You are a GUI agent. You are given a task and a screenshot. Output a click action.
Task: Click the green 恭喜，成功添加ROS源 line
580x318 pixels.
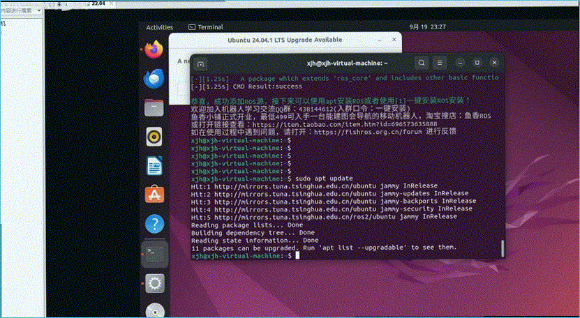pos(331,100)
